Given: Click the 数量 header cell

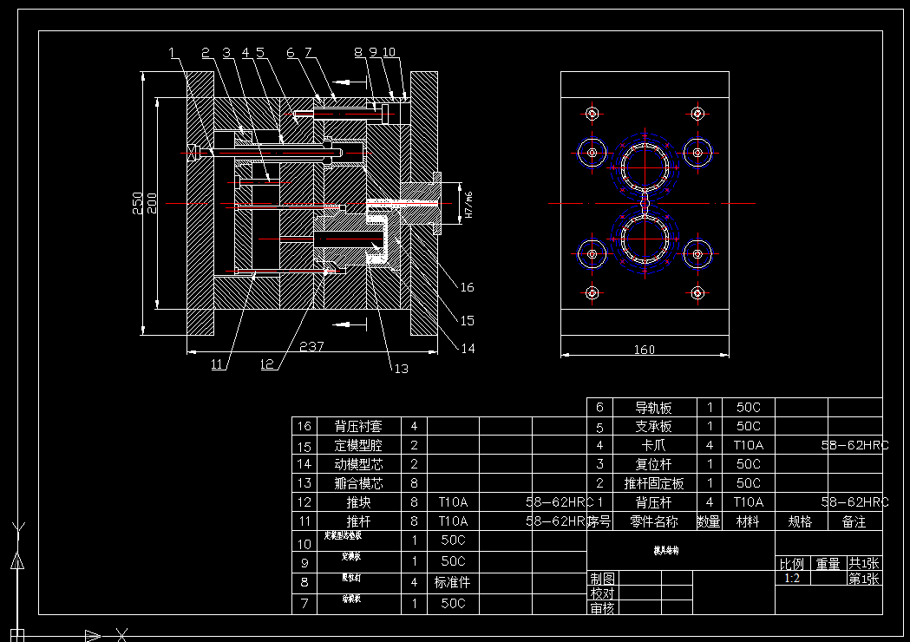Looking at the screenshot, I should point(709,522).
